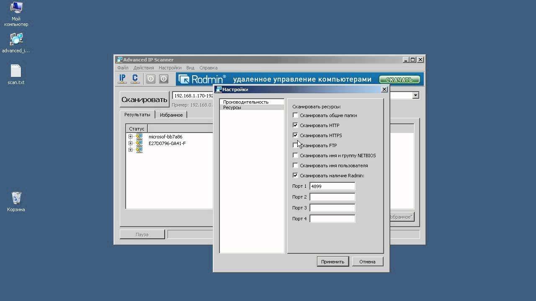536x301 pixels.
Task: Click the computer icon of microsof-bb7a86
Action: tap(139, 137)
